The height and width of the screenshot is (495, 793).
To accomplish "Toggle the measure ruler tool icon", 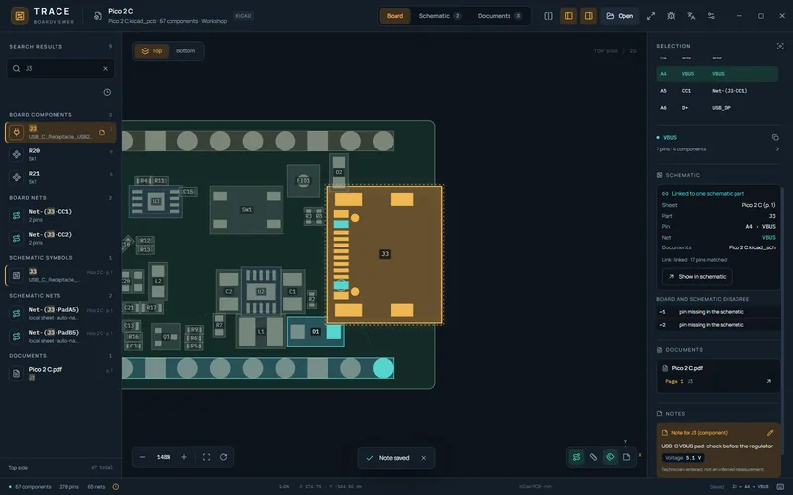I will tap(593, 457).
